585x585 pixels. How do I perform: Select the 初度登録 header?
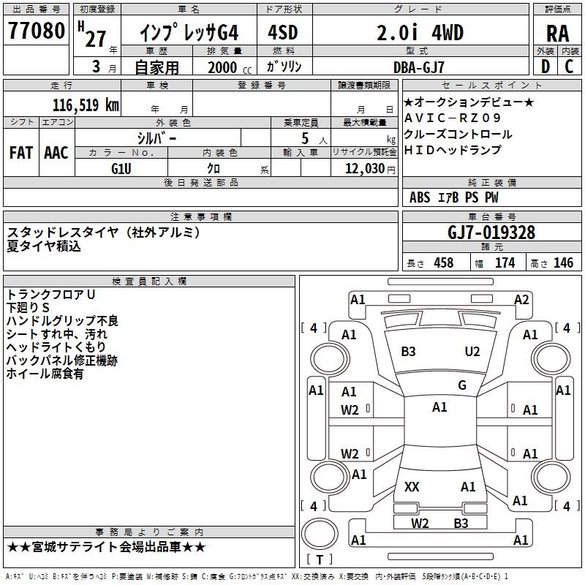point(97,10)
